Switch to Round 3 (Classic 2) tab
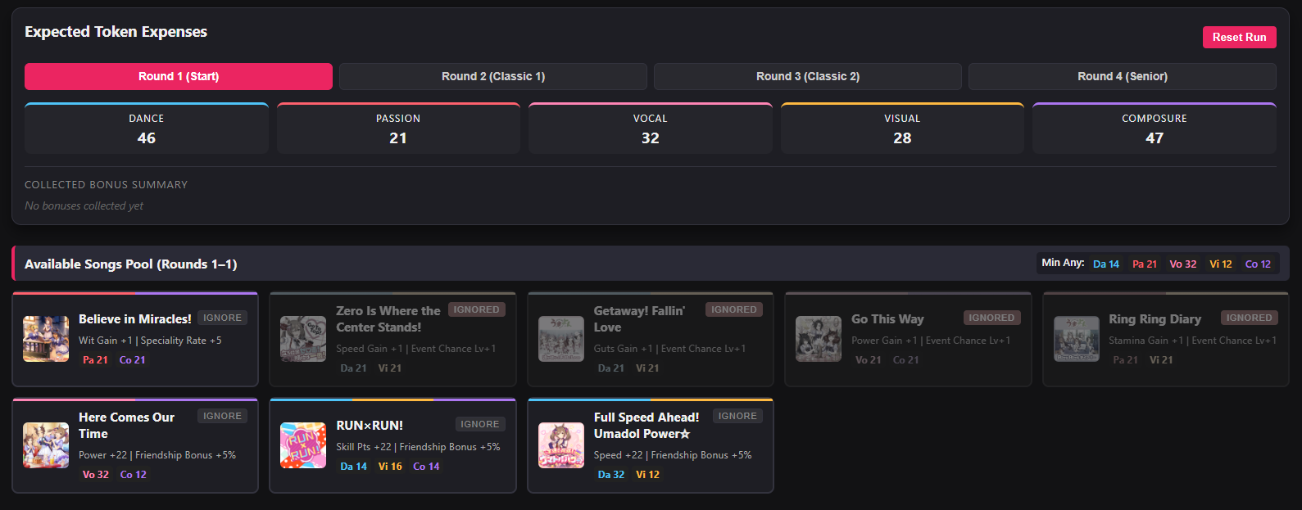The image size is (1302, 510). [x=808, y=76]
